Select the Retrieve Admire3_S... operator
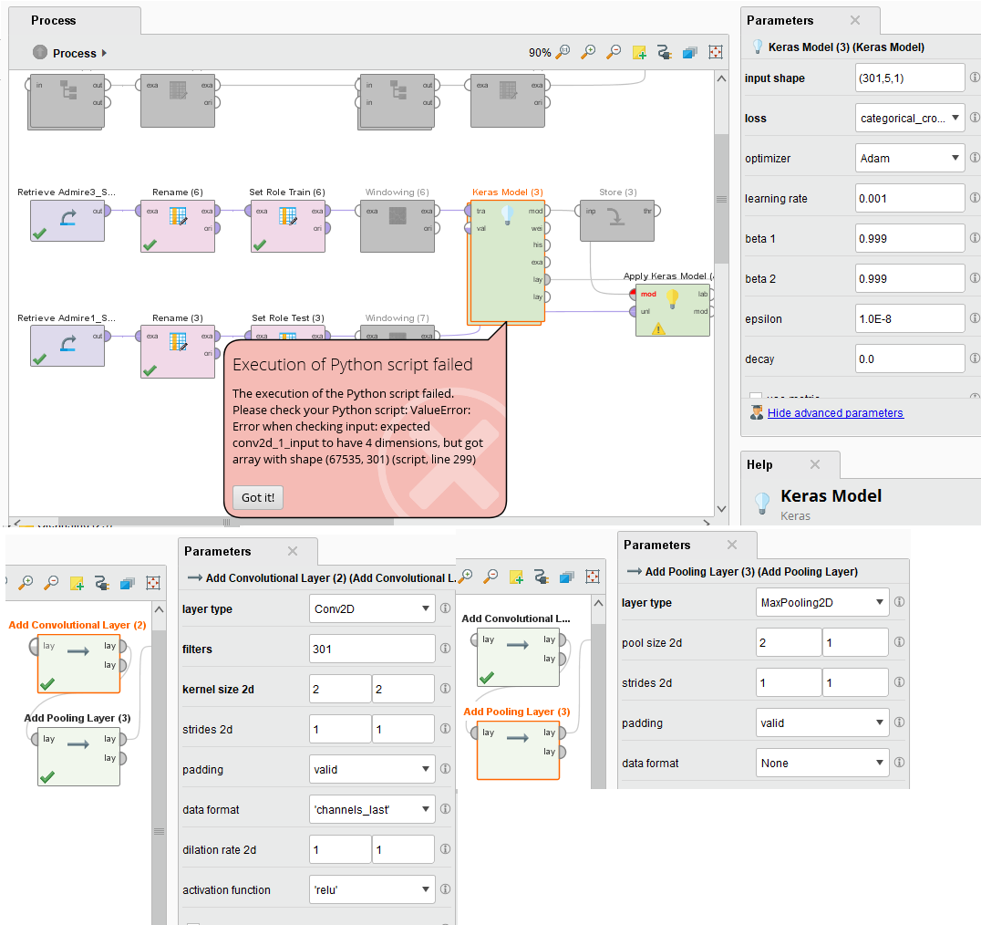The width and height of the screenshot is (981, 925). tap(67, 220)
